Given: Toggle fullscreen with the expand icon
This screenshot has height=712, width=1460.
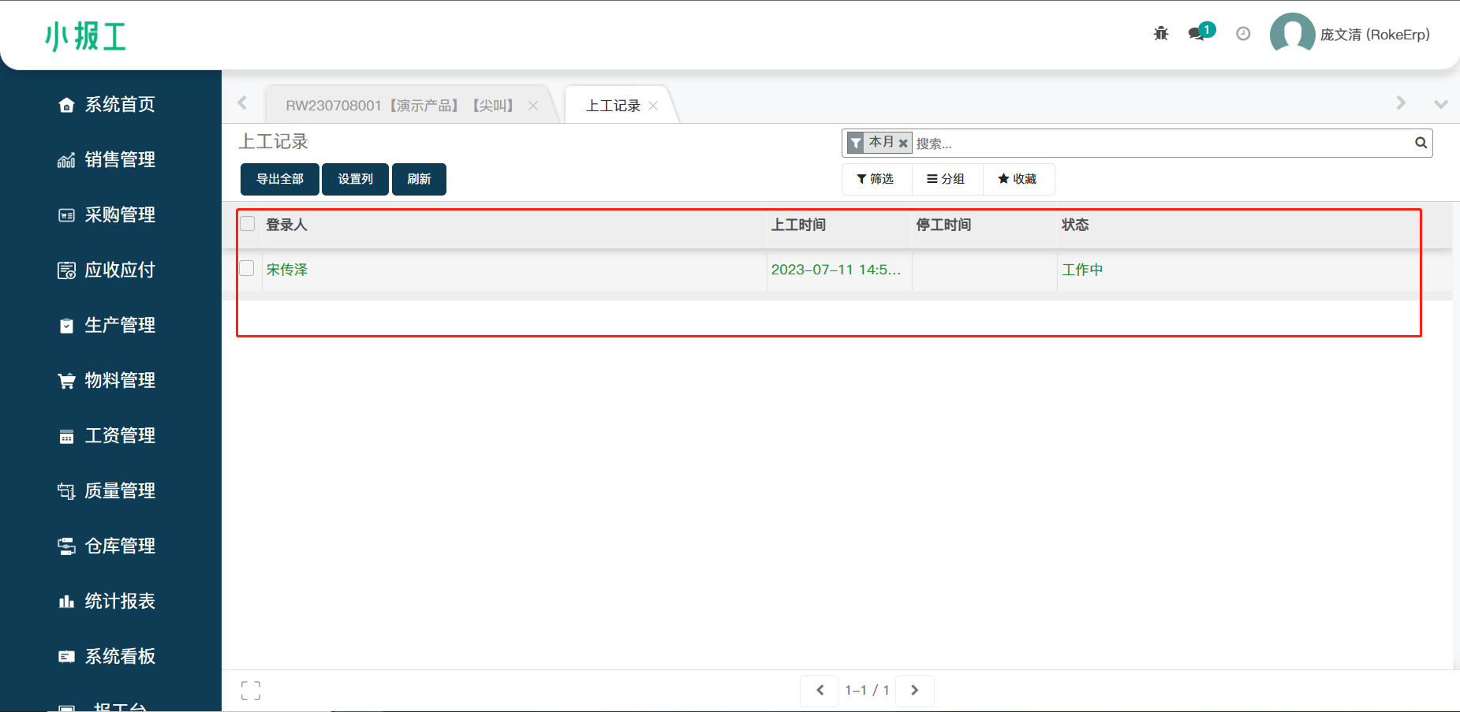Looking at the screenshot, I should pos(251,691).
